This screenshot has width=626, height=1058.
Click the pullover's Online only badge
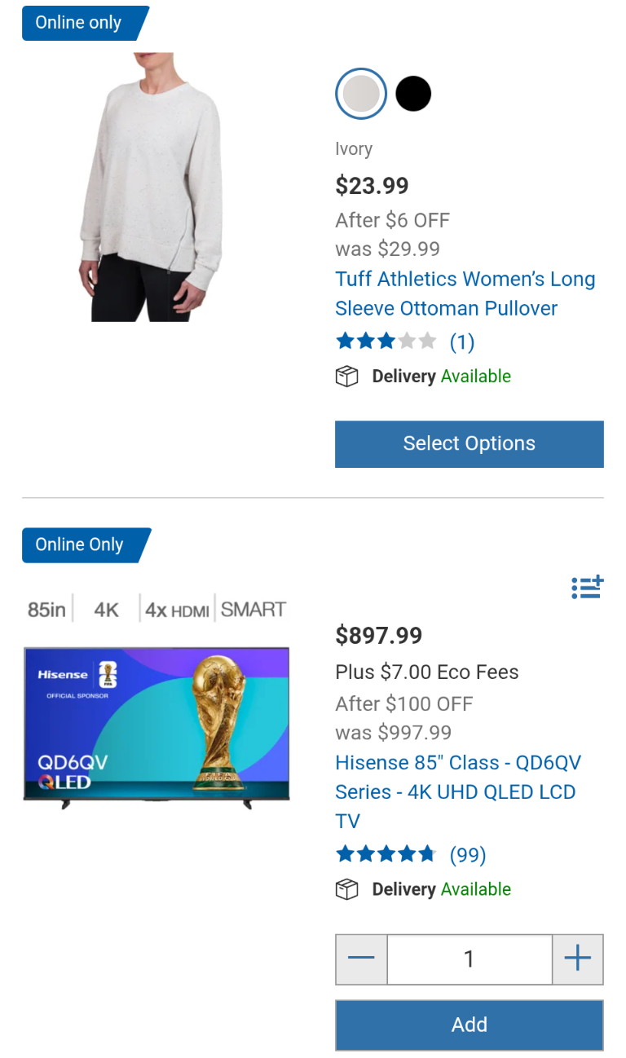[x=85, y=23]
